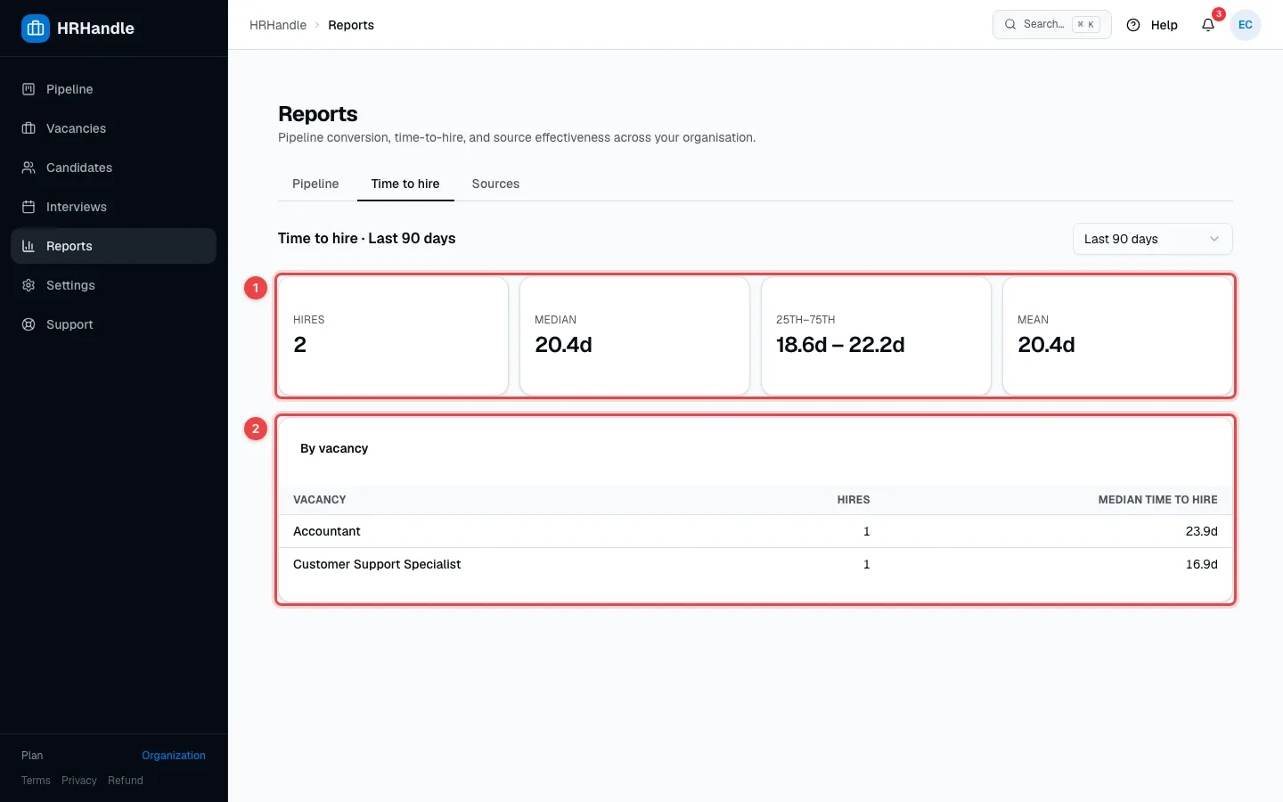Click the Vacancies briefcase icon

tap(29, 128)
